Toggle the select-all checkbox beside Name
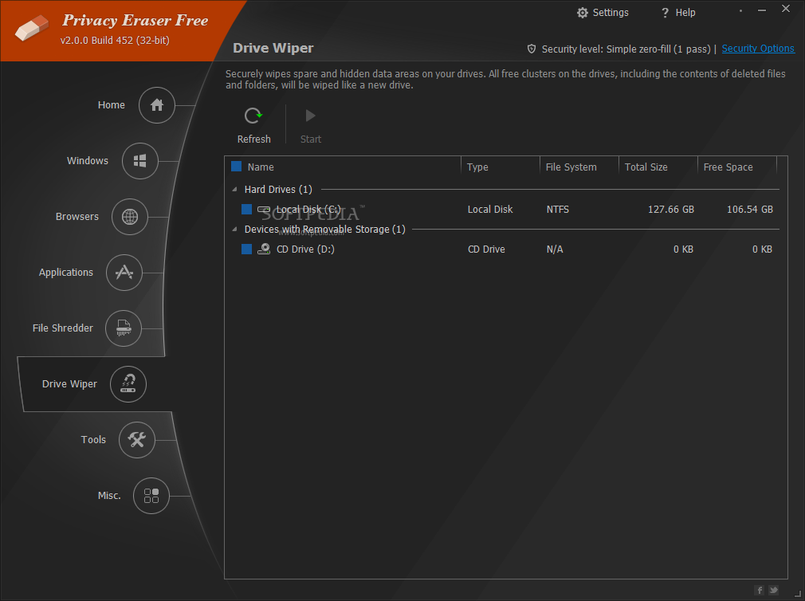The width and height of the screenshot is (805, 601). click(x=236, y=167)
